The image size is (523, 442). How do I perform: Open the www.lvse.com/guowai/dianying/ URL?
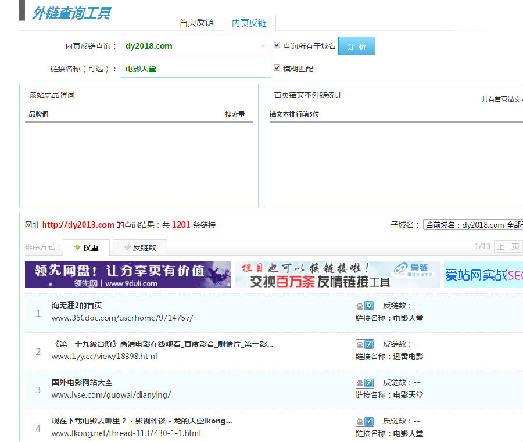click(111, 395)
